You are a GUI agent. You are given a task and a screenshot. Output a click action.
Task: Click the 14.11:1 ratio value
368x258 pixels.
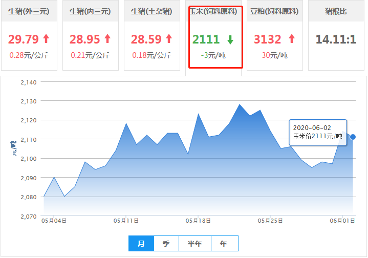pos(336,39)
